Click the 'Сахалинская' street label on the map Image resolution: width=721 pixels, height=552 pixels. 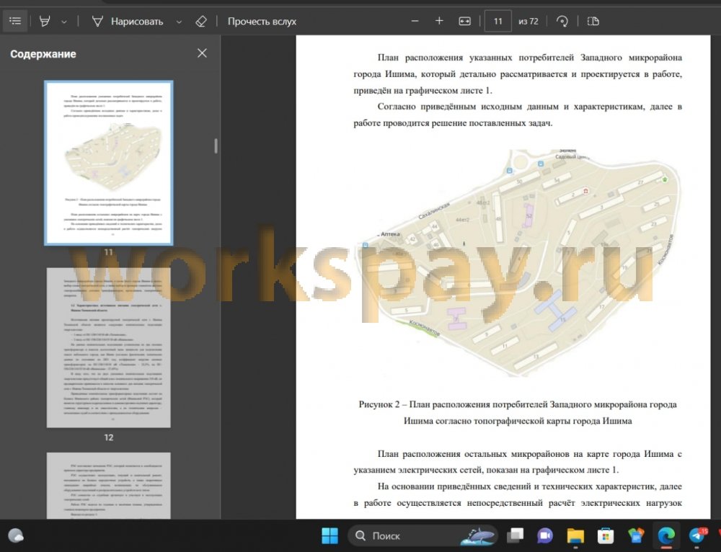[x=434, y=211]
